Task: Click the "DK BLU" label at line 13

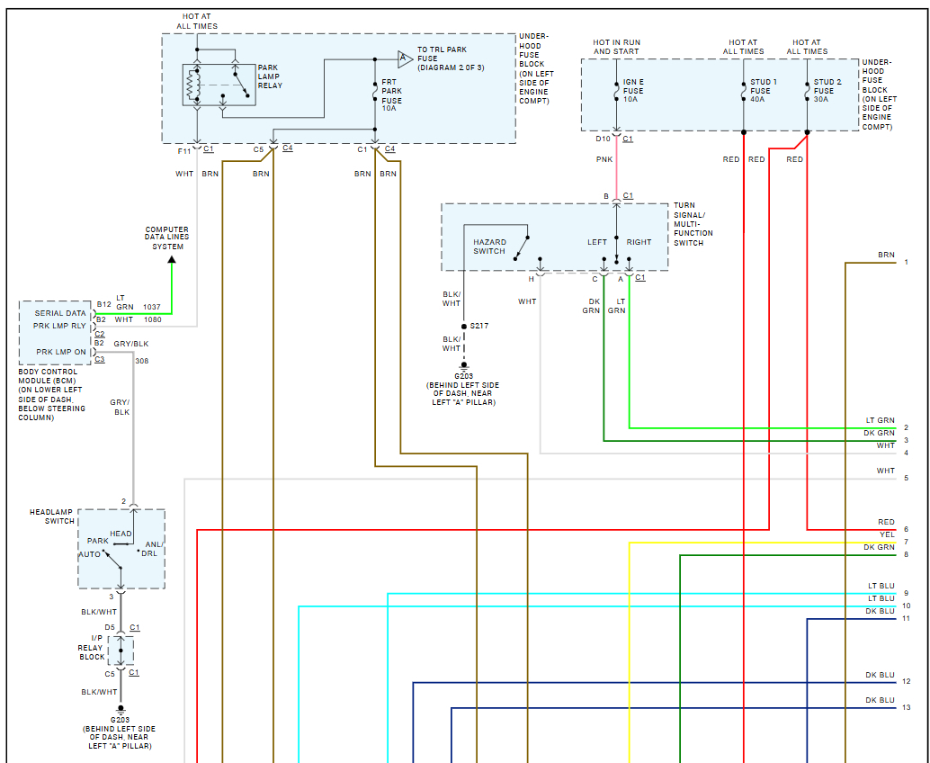Action: coord(880,700)
